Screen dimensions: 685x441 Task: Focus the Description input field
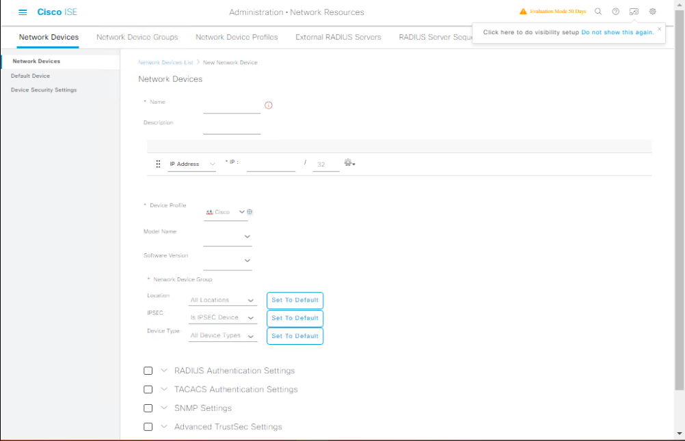pos(232,126)
